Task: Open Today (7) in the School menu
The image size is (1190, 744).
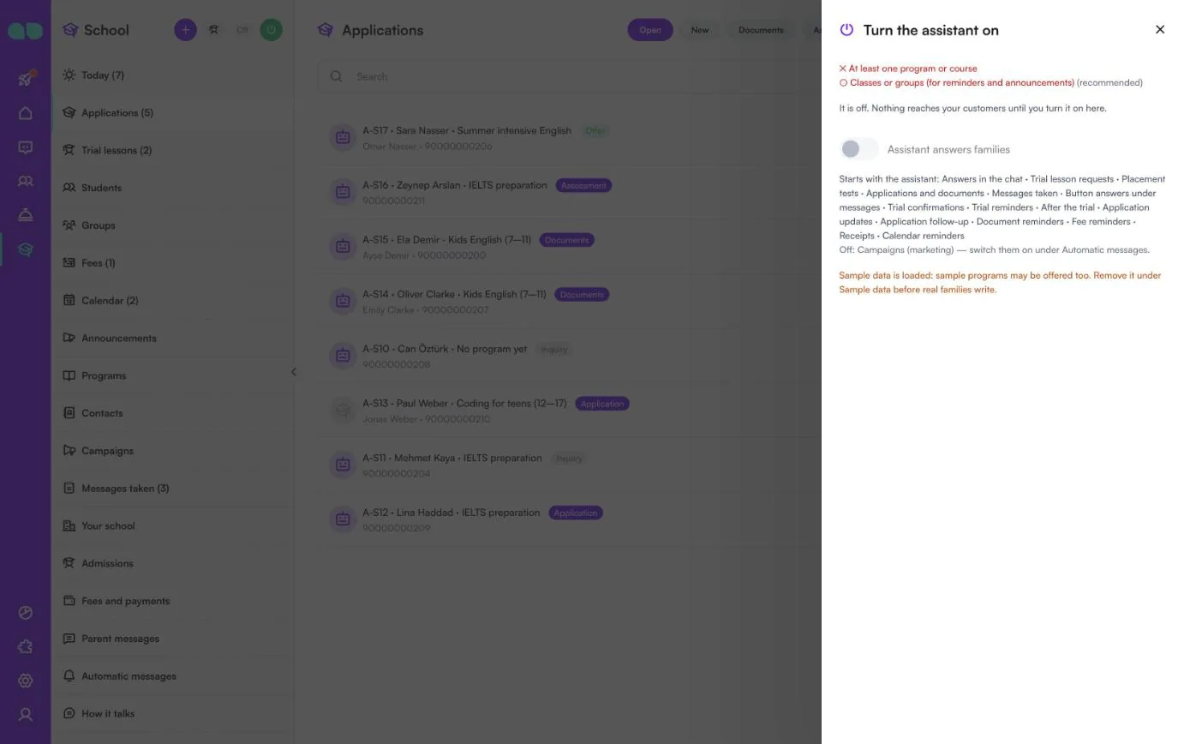Action: [x=172, y=75]
